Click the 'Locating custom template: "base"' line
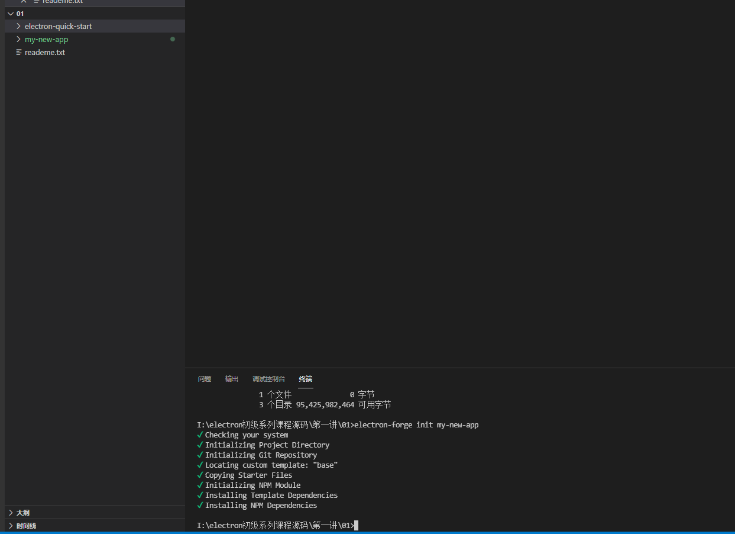 tap(271, 465)
